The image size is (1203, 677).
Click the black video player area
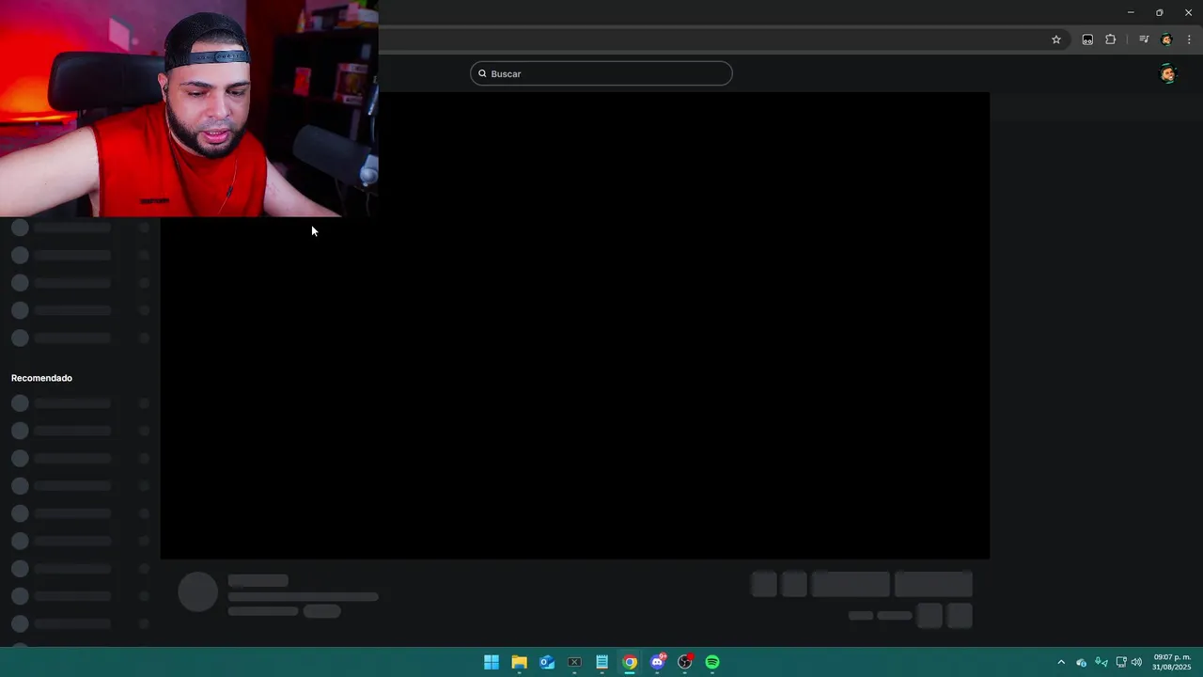click(x=574, y=325)
